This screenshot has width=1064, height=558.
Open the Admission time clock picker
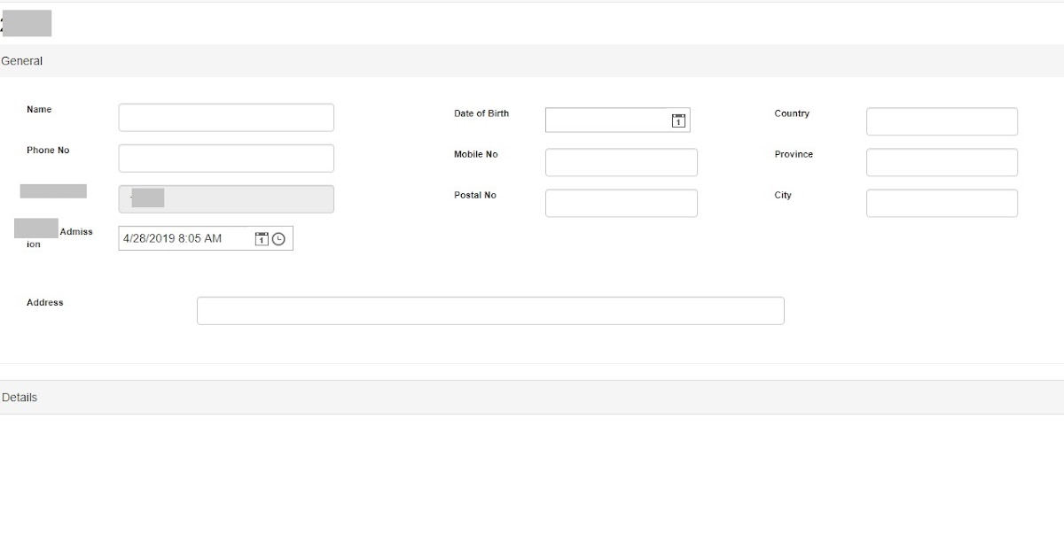click(280, 237)
